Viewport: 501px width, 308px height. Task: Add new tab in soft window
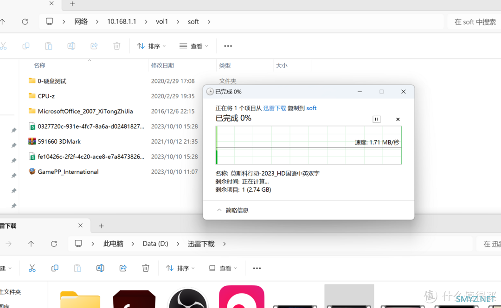click(72, 4)
